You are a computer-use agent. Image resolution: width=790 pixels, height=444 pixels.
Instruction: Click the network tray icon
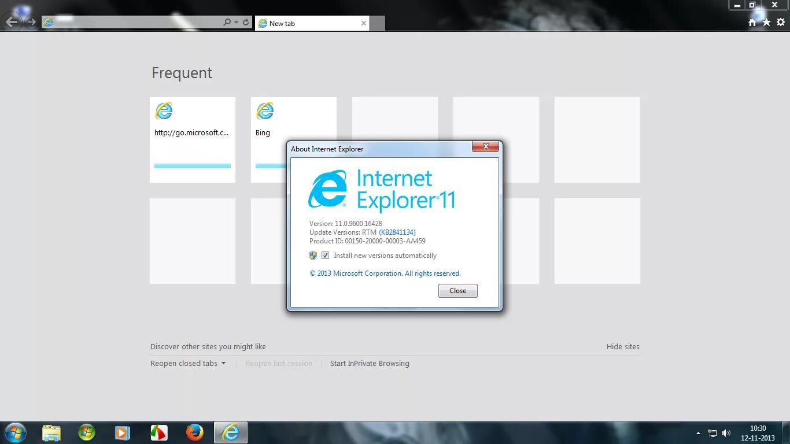click(x=713, y=433)
